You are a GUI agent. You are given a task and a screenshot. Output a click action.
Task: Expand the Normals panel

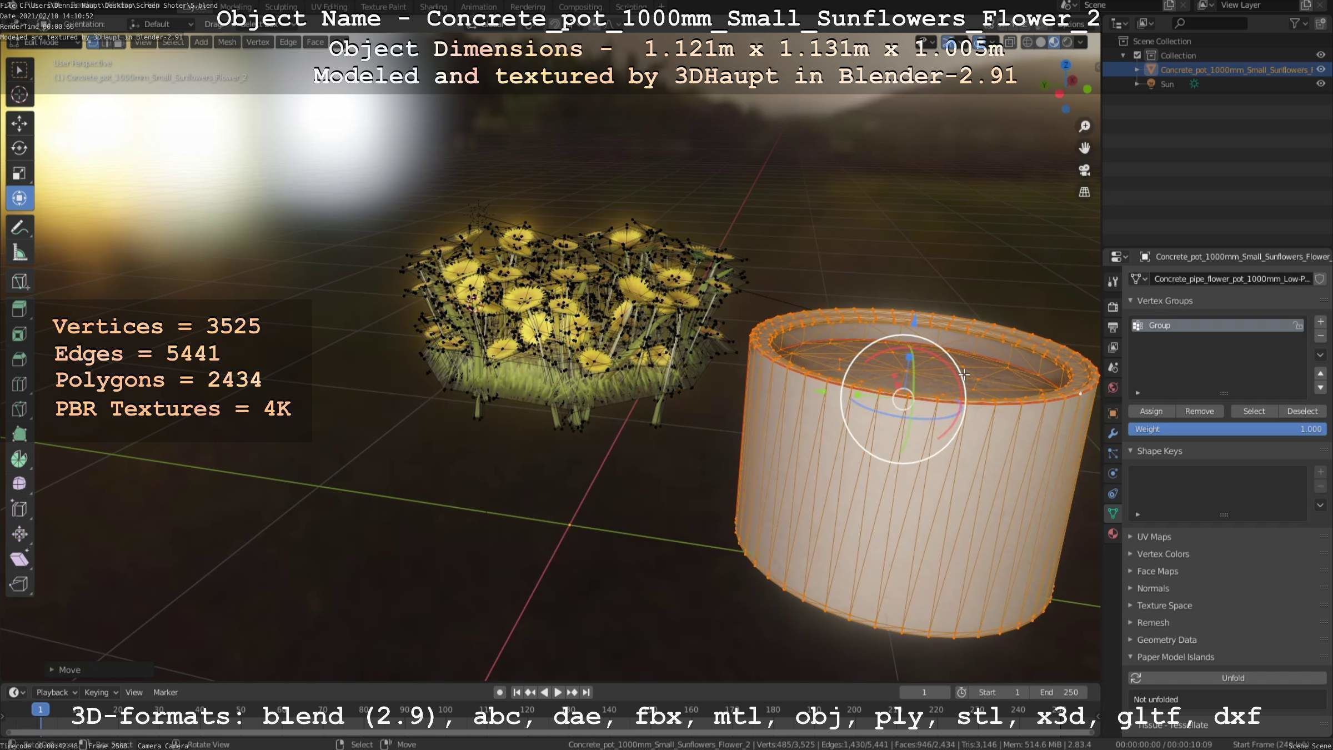(1130, 588)
